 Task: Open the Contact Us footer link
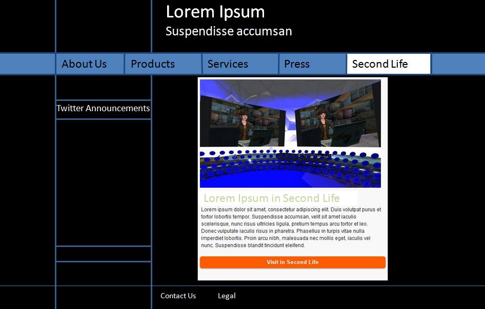[178, 296]
